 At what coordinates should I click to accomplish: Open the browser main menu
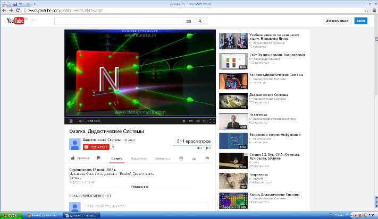point(374,10)
